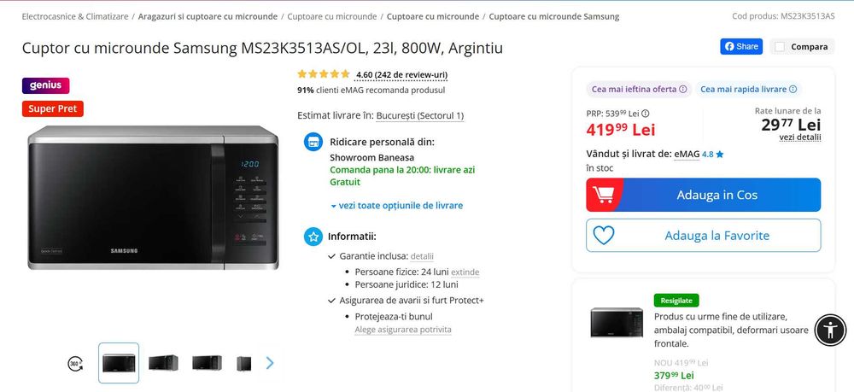Go to Electrocasnice & Climatizare breadcrumb
Viewport: 854px width, 392px height.
[75, 16]
